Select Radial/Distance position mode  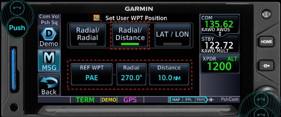coord(130,35)
